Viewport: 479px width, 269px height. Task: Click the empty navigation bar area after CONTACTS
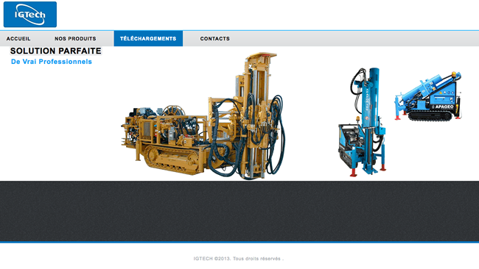354,39
